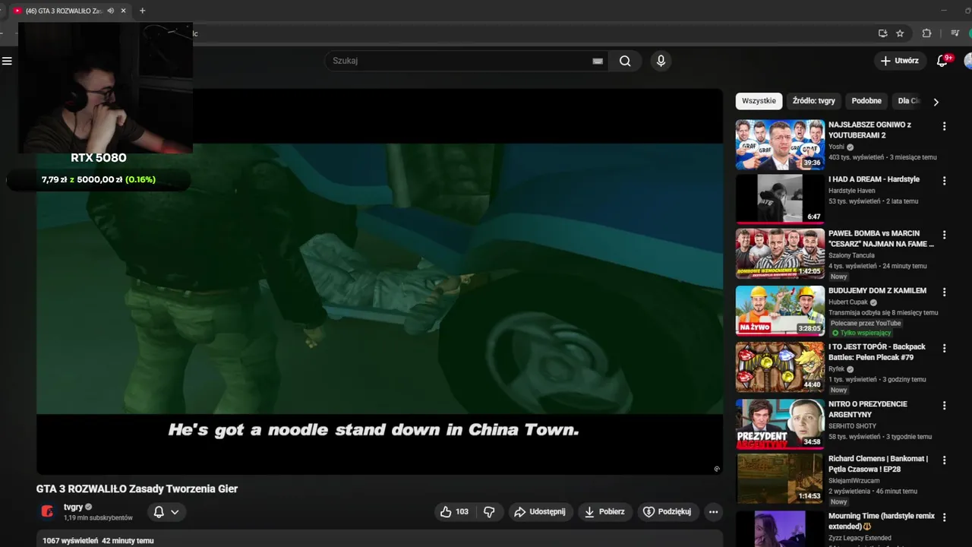Select the Źródło: tvgry filter chip
972x547 pixels.
[x=813, y=101]
